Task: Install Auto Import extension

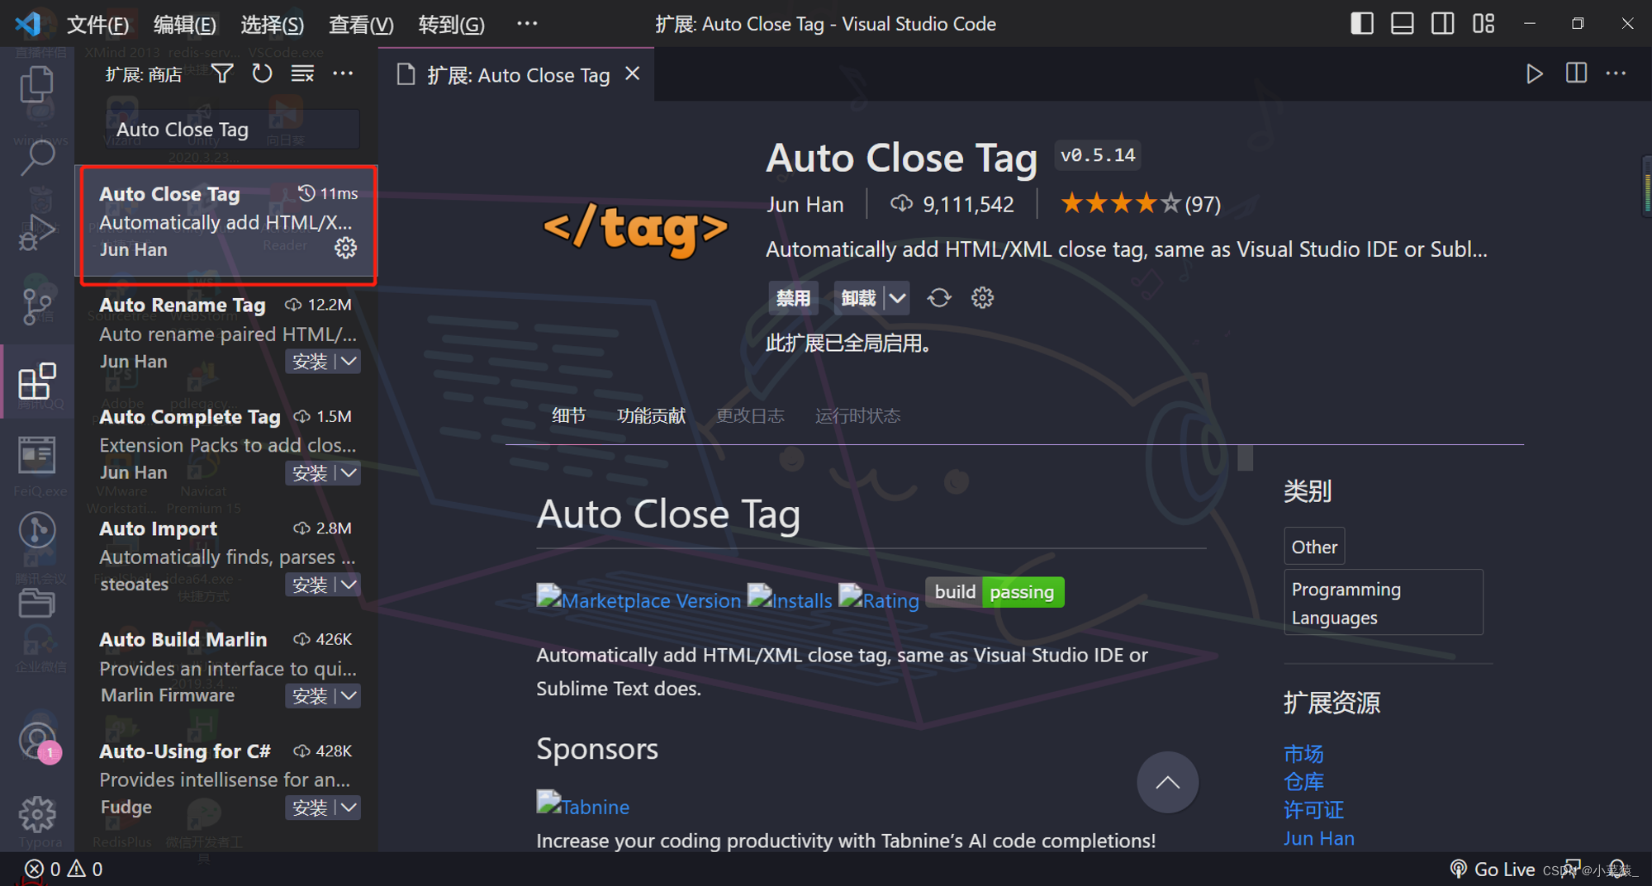Action: pyautogui.click(x=311, y=585)
